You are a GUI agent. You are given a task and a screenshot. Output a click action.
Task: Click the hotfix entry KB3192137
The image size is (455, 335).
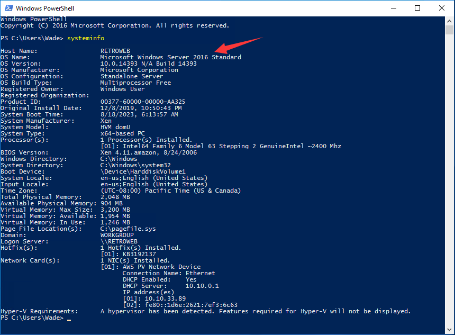pos(139,254)
